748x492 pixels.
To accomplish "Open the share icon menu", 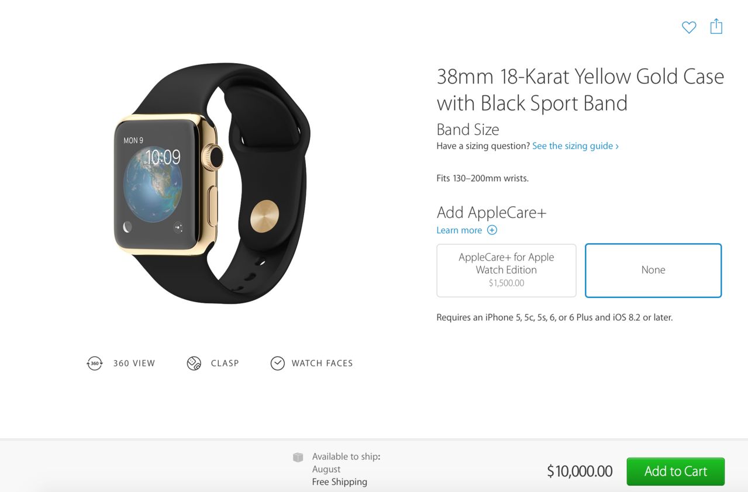I will click(x=716, y=26).
